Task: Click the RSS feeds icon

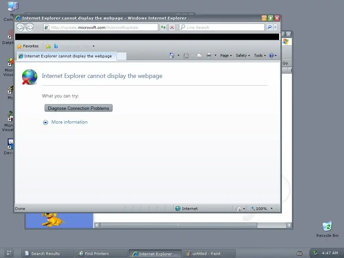Action: 186,55
